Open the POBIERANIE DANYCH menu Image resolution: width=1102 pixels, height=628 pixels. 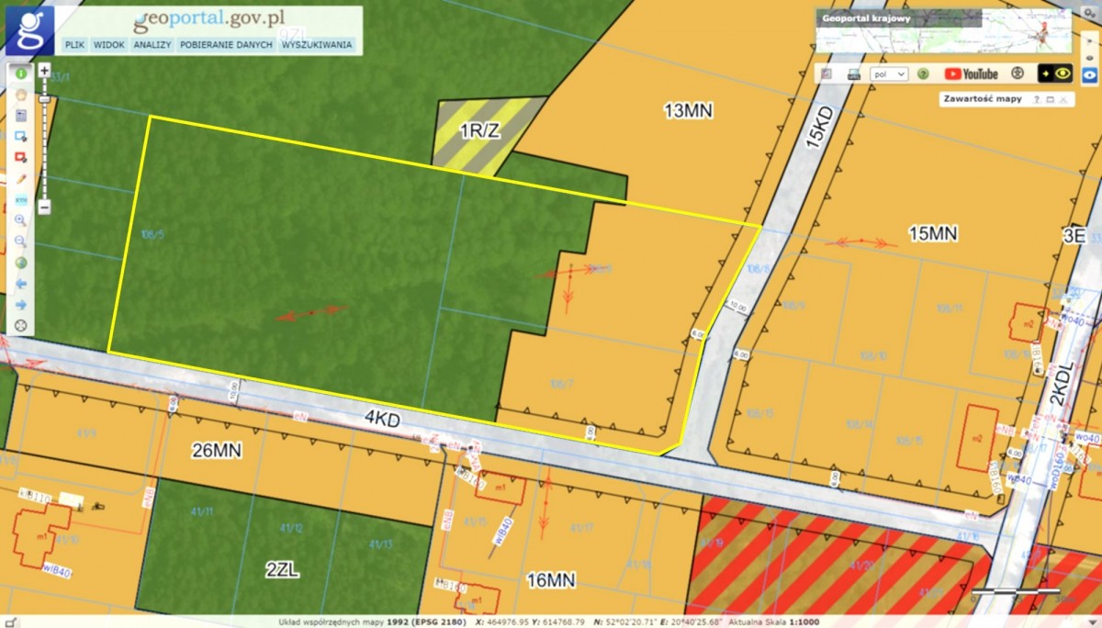point(226,44)
